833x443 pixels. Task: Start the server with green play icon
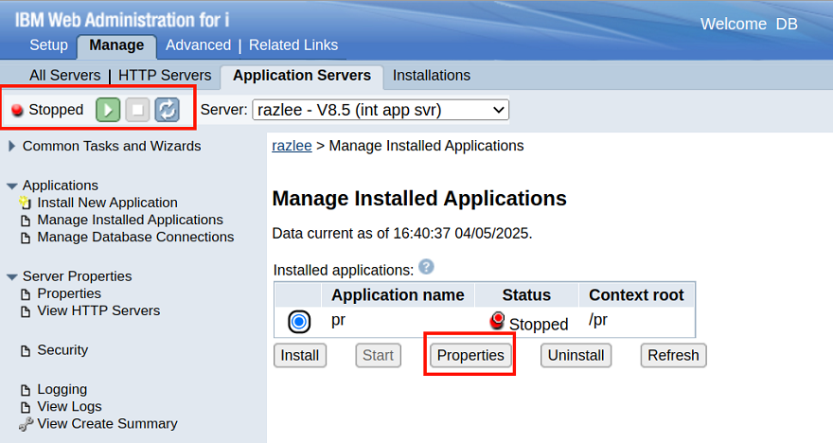[108, 110]
